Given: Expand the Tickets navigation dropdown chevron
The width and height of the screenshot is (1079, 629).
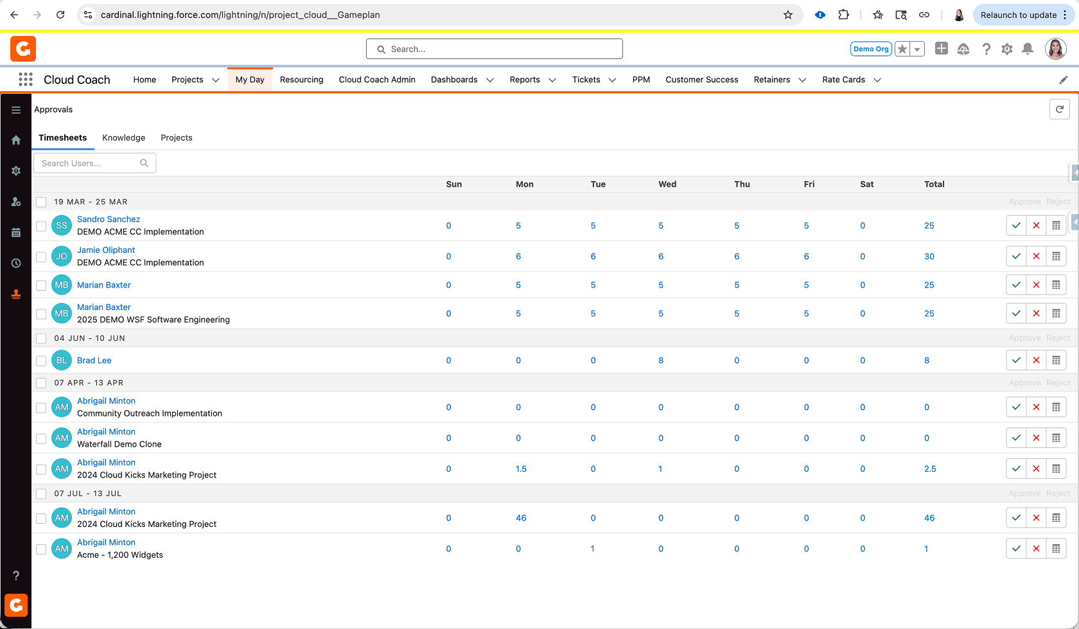Looking at the screenshot, I should 613,80.
